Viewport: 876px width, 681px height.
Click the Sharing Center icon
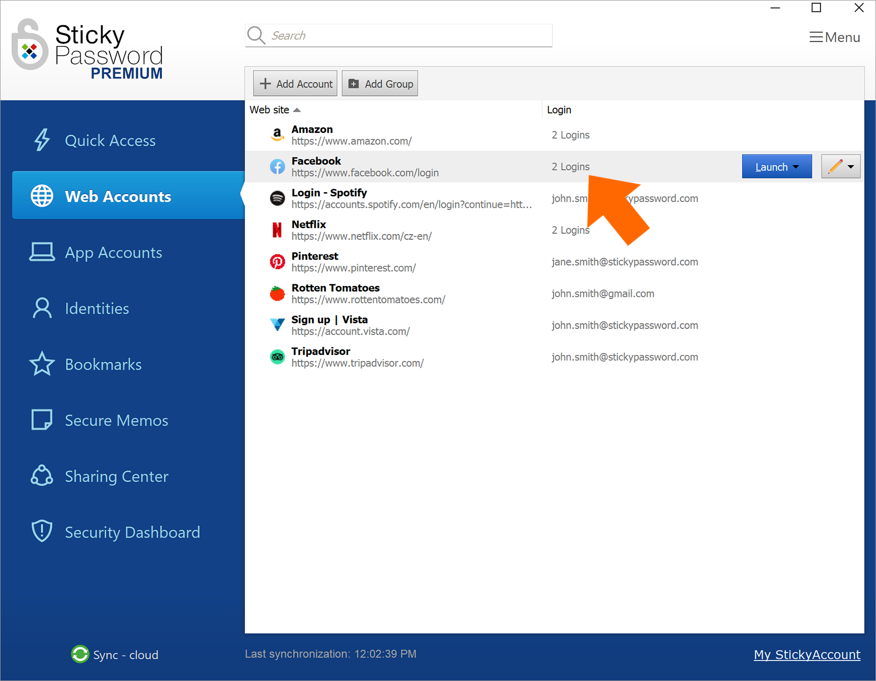click(42, 475)
